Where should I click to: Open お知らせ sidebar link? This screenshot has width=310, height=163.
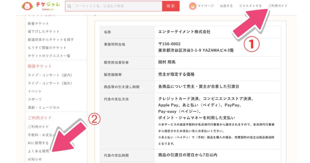tap(35, 159)
